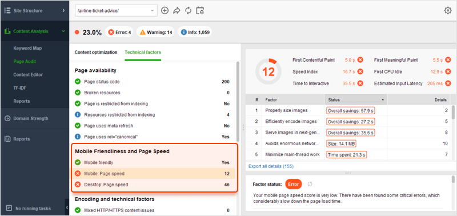
Task: Click the Export all details (155) link
Action: 271,166
